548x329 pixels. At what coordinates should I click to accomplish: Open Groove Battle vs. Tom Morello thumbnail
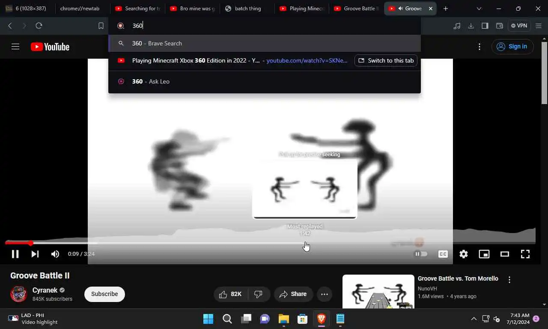[378, 291]
